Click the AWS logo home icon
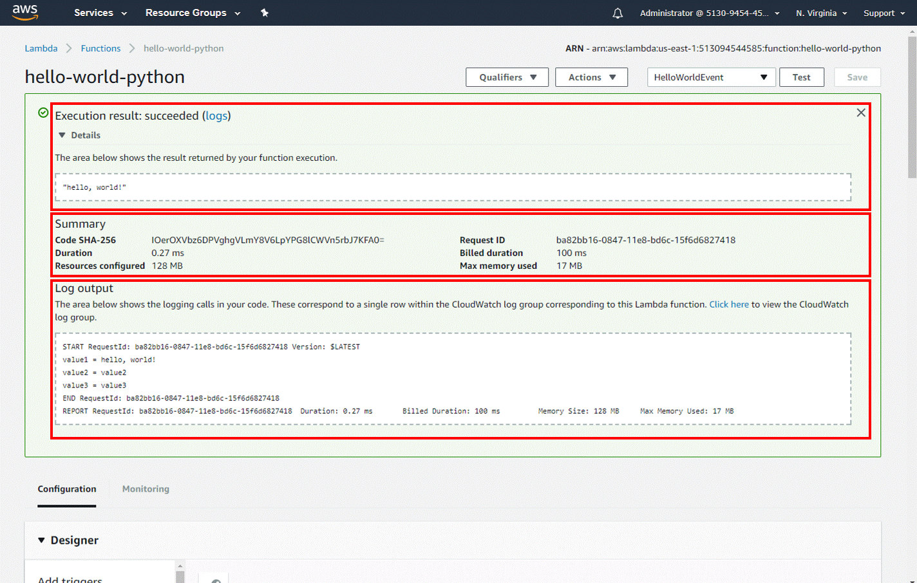 click(x=25, y=12)
